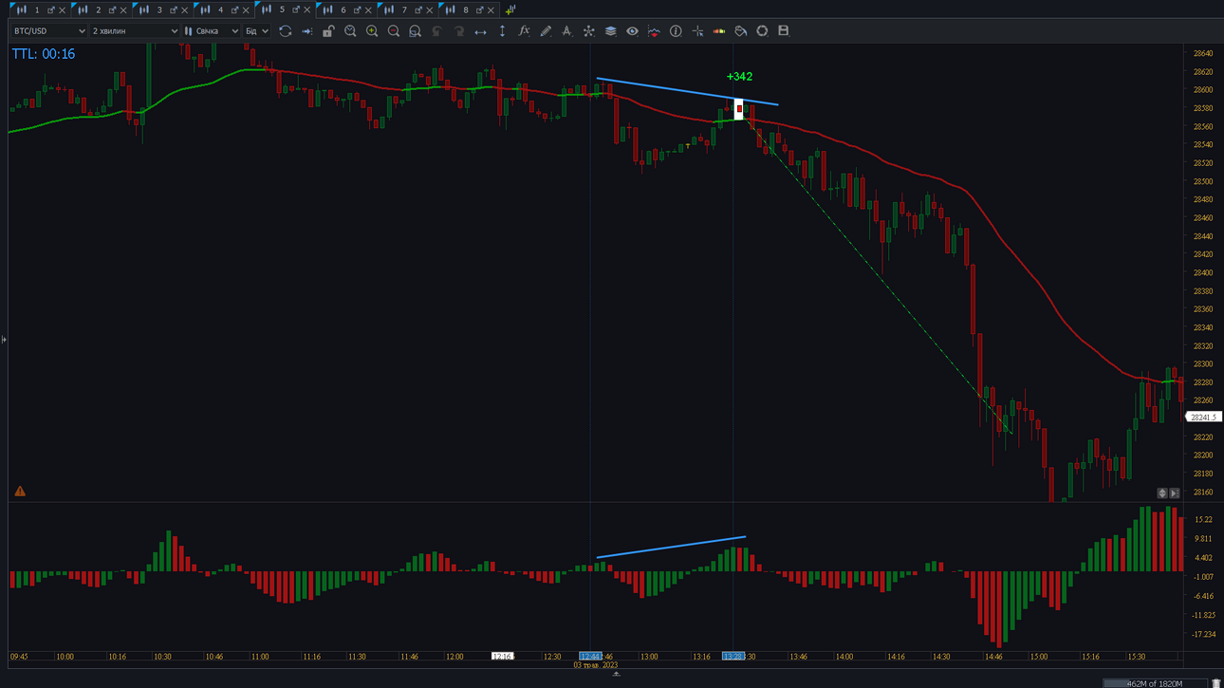The image size is (1224, 688).
Task: Open the paint bucket theme icon
Action: [x=740, y=31]
